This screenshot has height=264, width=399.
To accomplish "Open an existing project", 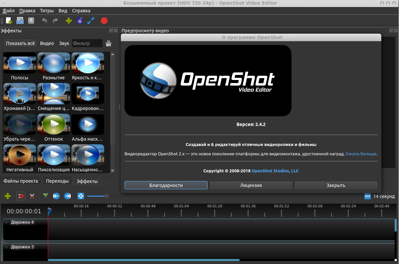I will (20, 21).
